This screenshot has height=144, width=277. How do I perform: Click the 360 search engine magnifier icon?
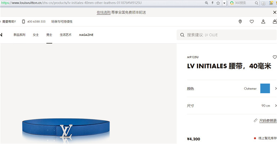coord(256,3)
